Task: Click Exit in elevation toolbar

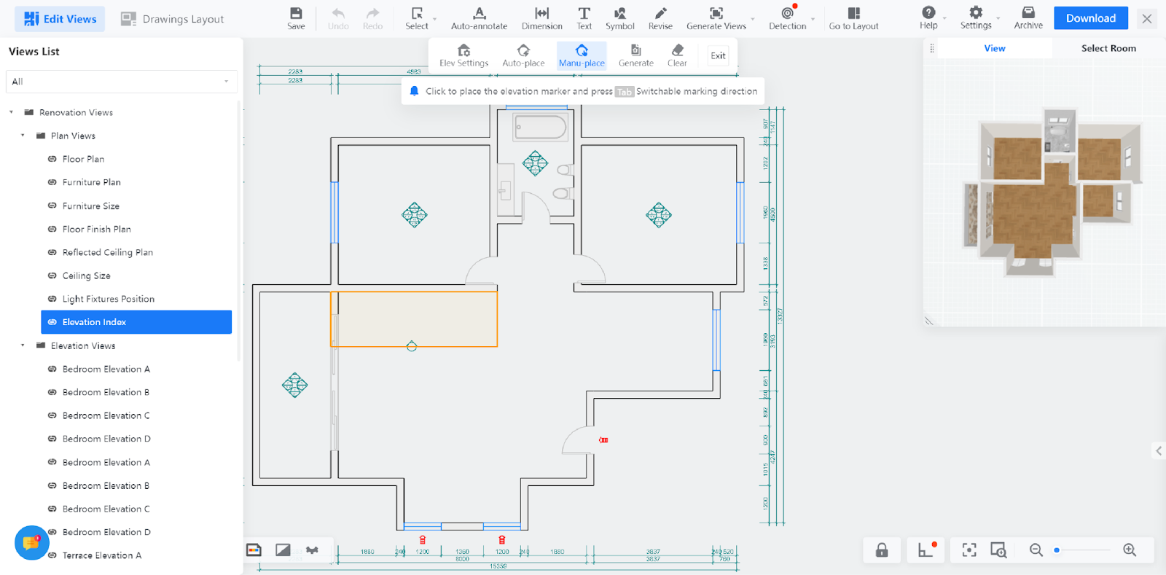Action: [x=718, y=55]
